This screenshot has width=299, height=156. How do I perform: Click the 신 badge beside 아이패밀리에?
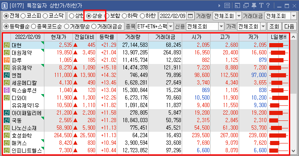pyautogui.click(x=6, y=113)
